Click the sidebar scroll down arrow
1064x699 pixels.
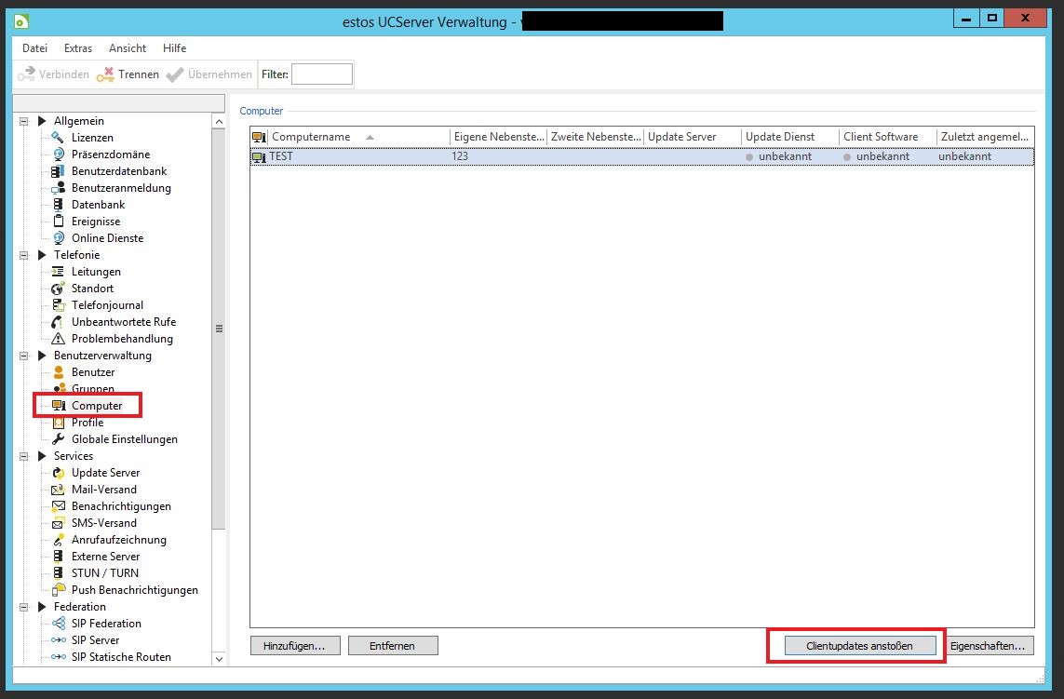tap(219, 658)
